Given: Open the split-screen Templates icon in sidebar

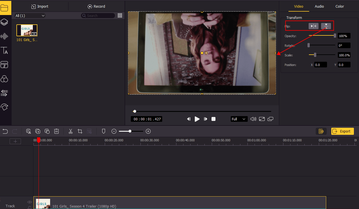Looking at the screenshot, I should click(4, 65).
